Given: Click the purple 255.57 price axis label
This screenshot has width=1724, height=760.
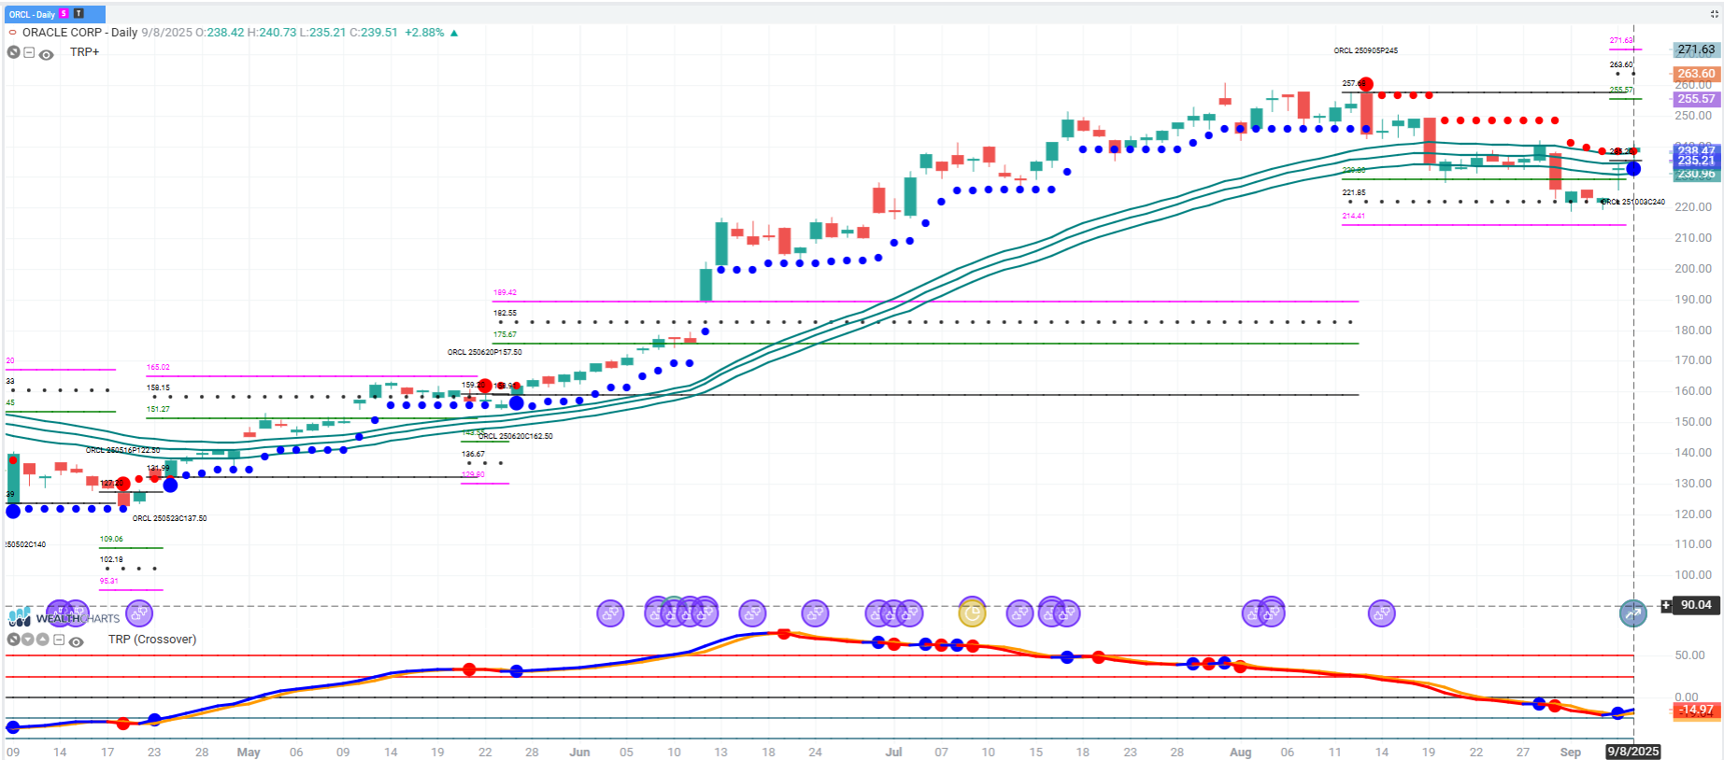Looking at the screenshot, I should 1695,98.
